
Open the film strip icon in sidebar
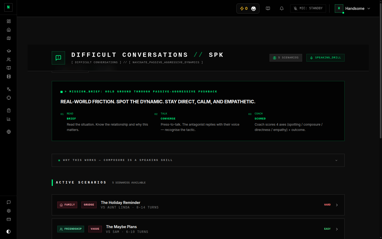click(x=9, y=76)
